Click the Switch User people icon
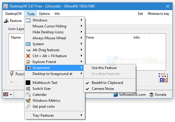The image size is (175, 122). pyautogui.click(x=28, y=89)
